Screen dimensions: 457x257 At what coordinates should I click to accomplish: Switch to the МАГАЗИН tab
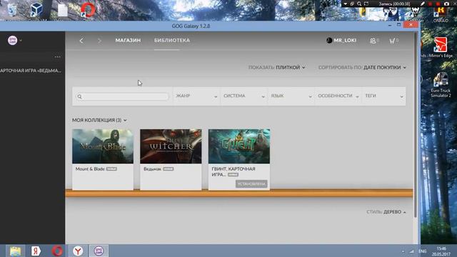coord(128,41)
